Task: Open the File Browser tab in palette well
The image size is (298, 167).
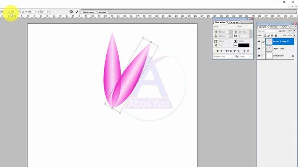Action: point(88,12)
